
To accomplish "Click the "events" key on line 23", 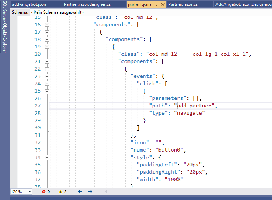I will (x=143, y=76).
